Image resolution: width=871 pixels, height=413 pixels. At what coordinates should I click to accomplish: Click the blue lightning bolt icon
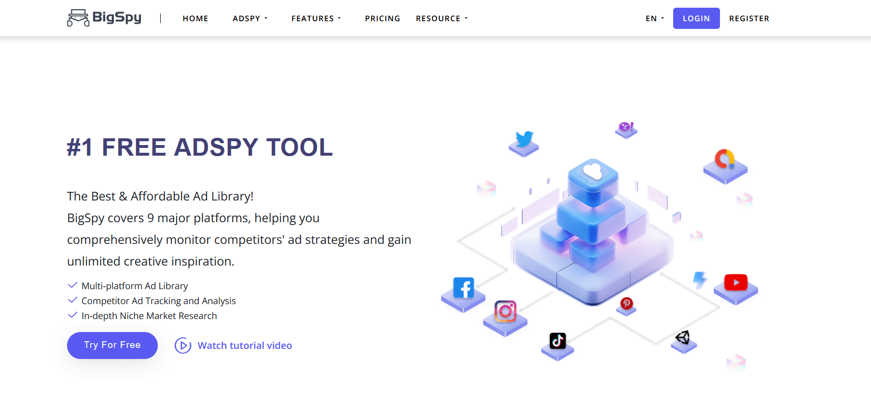pos(700,279)
